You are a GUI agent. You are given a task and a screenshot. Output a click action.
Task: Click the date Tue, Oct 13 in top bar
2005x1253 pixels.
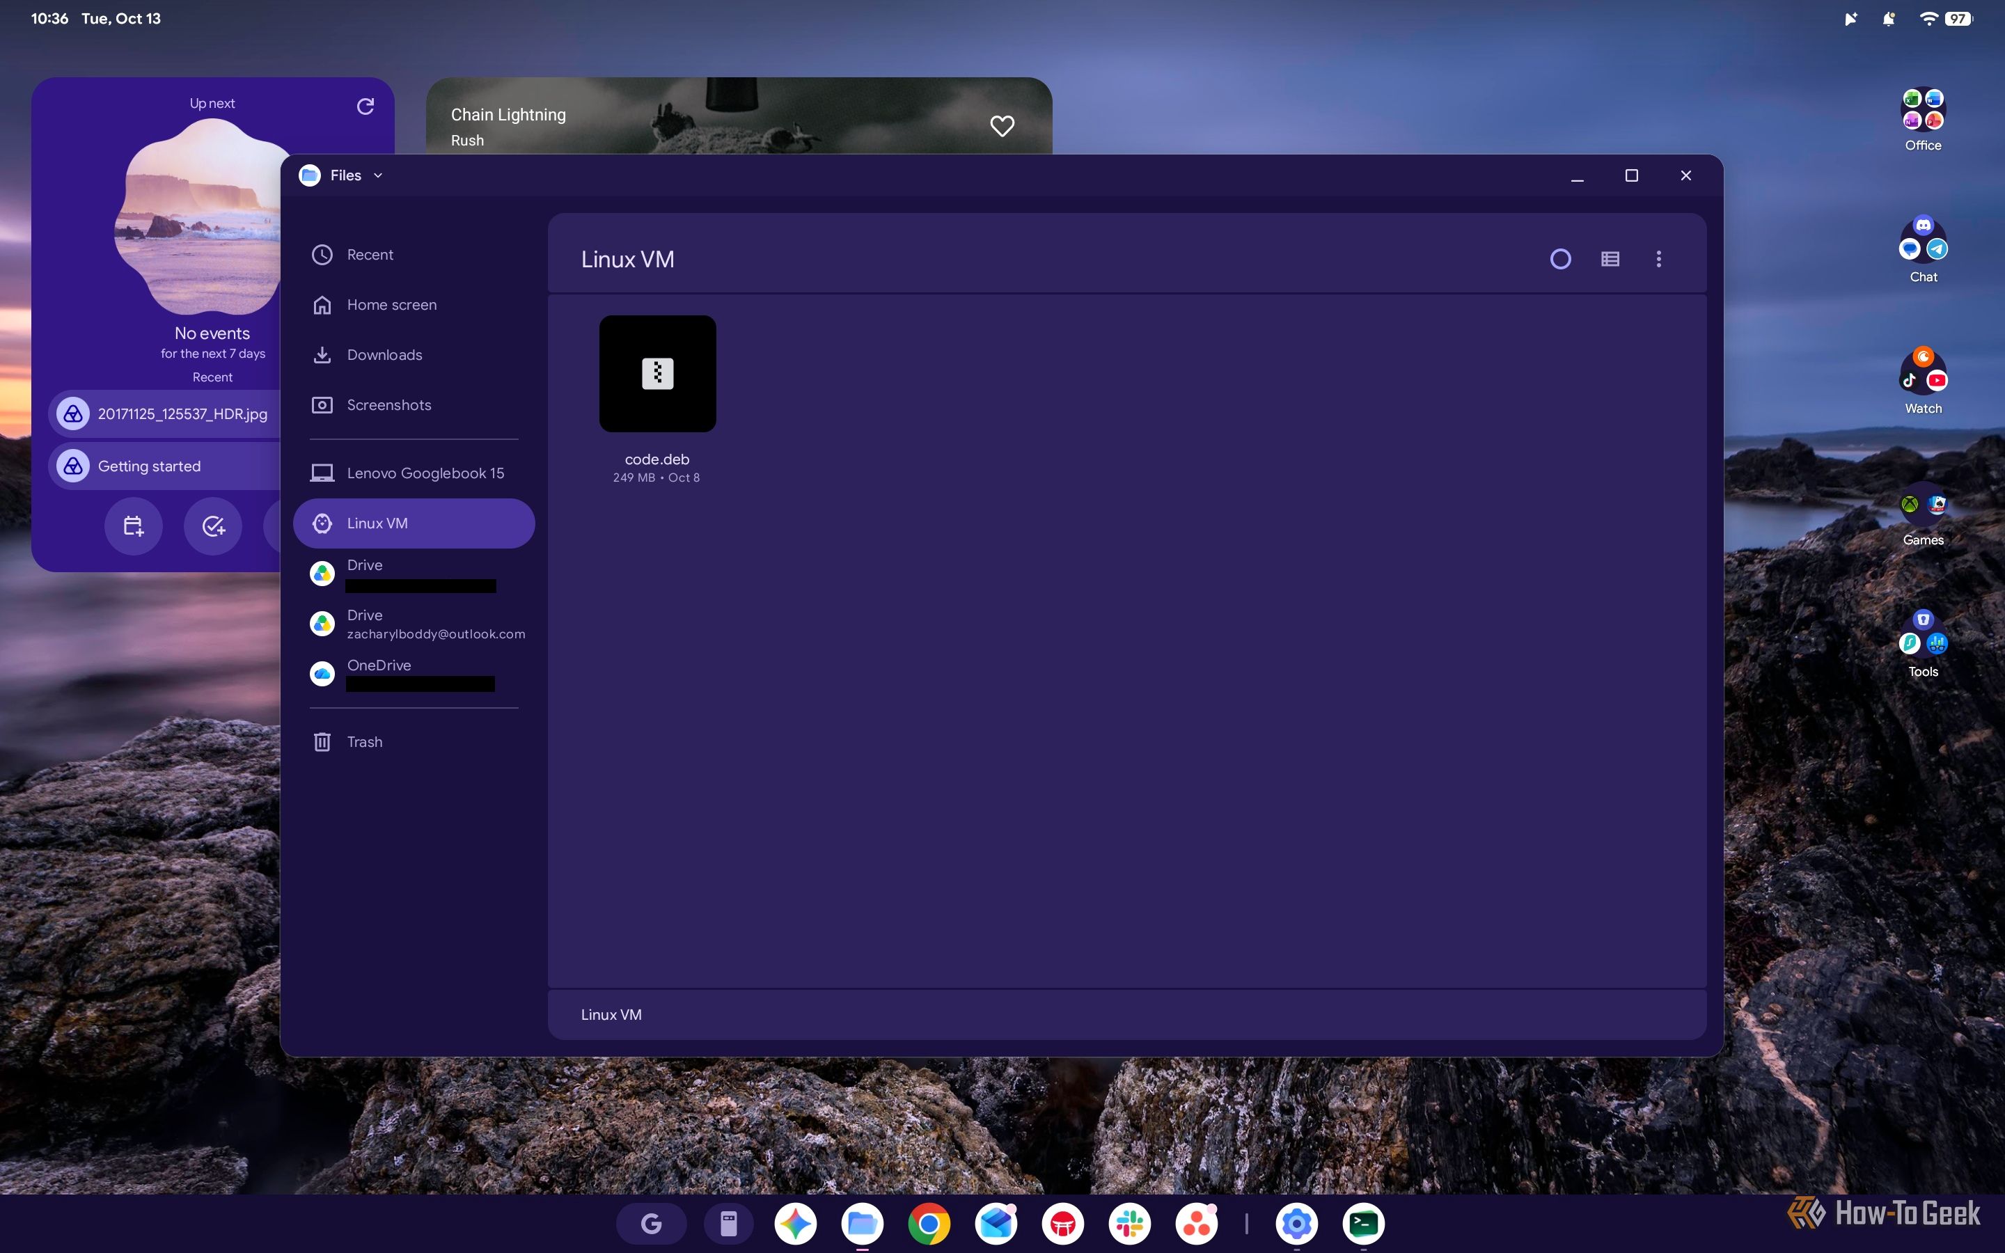121,18
